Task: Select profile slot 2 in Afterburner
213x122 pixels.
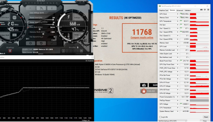Action: pyautogui.click(x=67, y=51)
